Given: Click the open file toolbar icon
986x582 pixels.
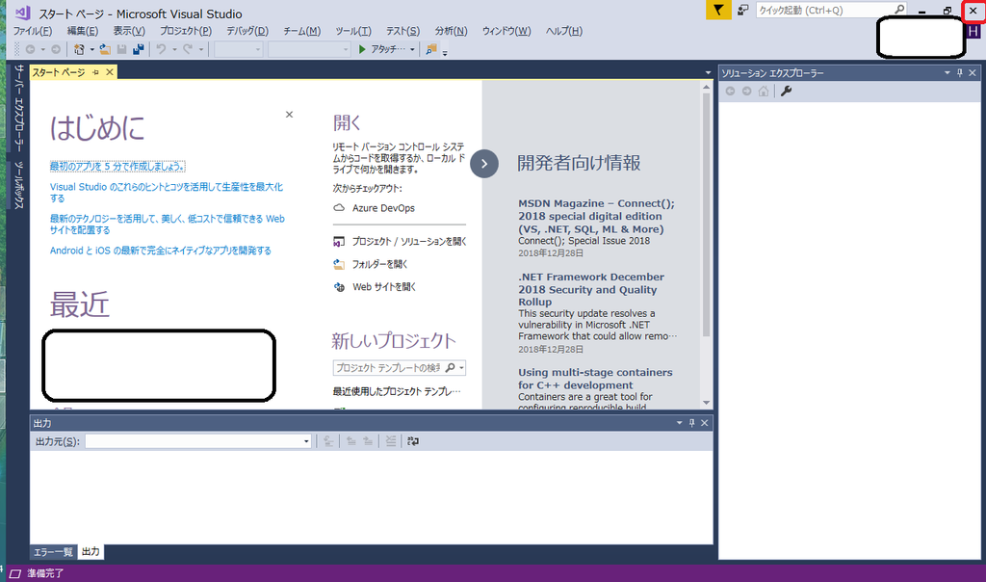Looking at the screenshot, I should pyautogui.click(x=105, y=49).
